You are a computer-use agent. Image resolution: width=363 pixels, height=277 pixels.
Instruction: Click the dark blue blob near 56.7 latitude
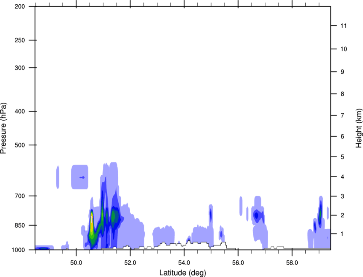pos(256,215)
